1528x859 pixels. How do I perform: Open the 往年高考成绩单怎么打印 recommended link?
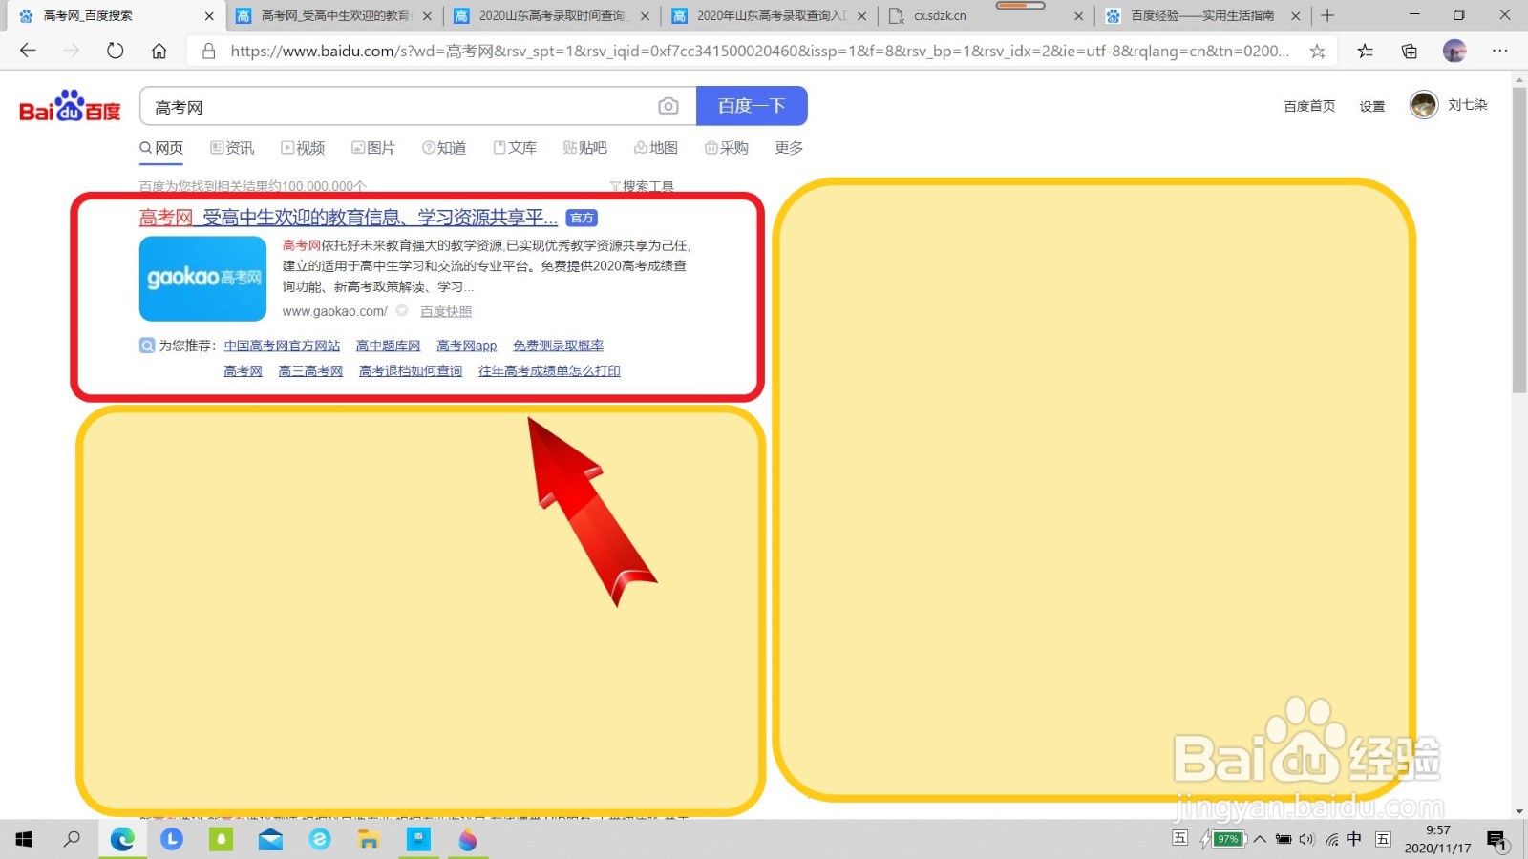click(549, 371)
